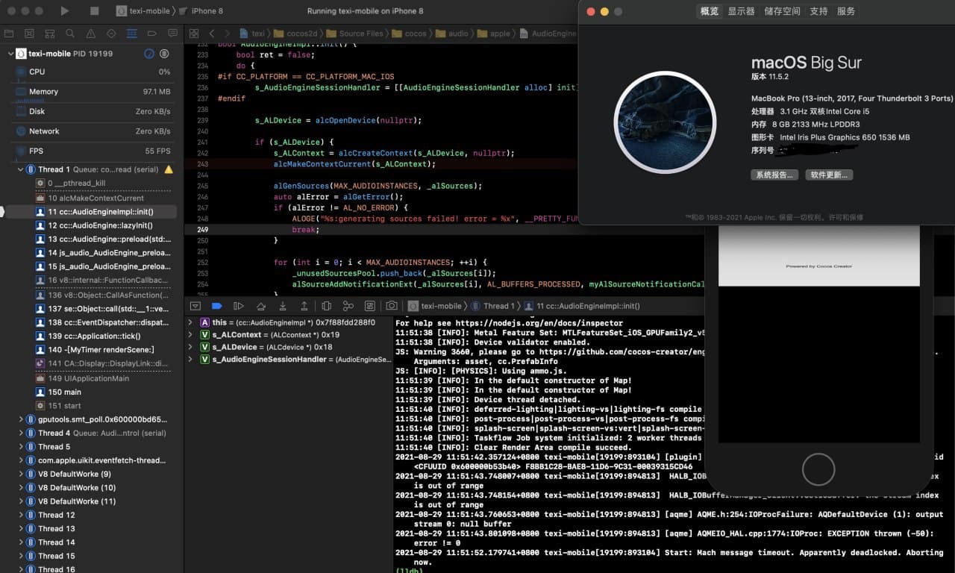
Task: Click Continue program execution button
Action: 239,306
